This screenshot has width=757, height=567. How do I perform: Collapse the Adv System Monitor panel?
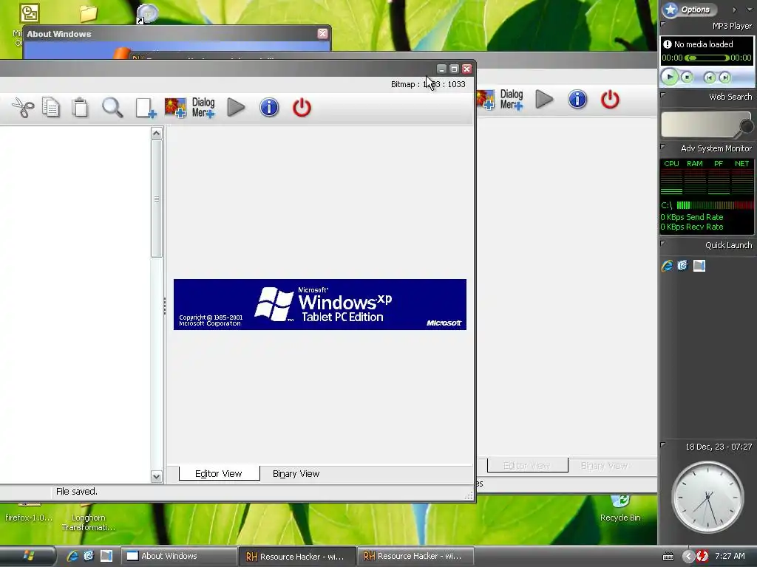(663, 146)
